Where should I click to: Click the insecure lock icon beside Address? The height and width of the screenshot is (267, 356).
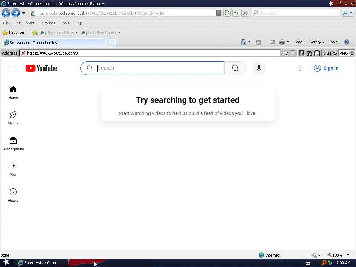[x=23, y=53]
